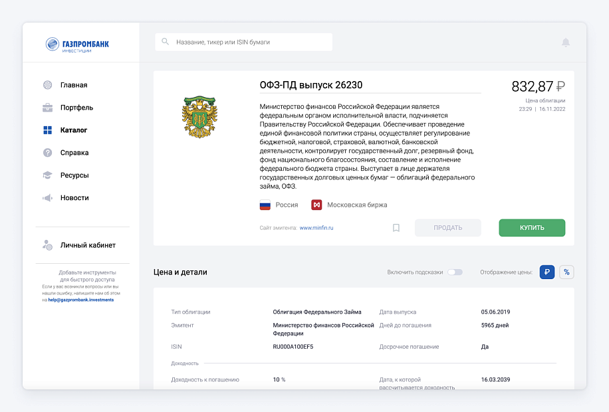
Task: Switch price display to percent
Action: (566, 272)
